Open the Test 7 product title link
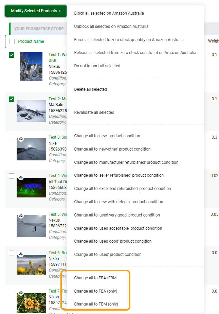The width and height of the screenshot is (219, 314). pos(58,291)
